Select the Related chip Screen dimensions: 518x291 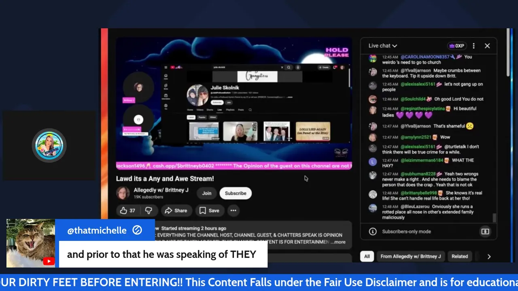tap(460, 256)
